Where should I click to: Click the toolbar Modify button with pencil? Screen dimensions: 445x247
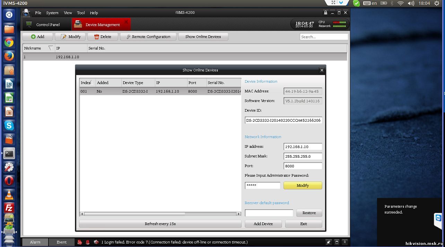(70, 37)
